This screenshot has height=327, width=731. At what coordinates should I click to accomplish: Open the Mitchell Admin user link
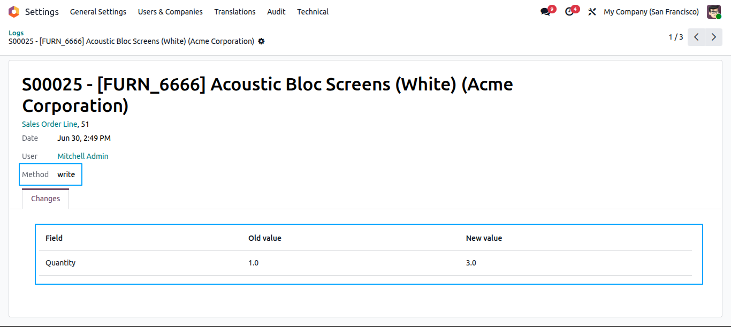[x=83, y=156]
